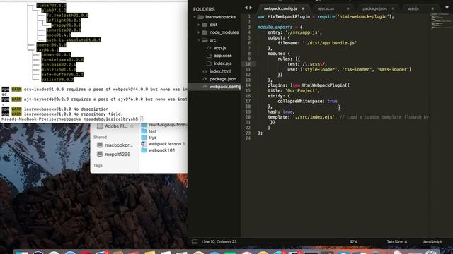453x254 pixels.
Task: Click the ajv-keywords warning line in Terminal
Action: pyautogui.click(x=94, y=99)
